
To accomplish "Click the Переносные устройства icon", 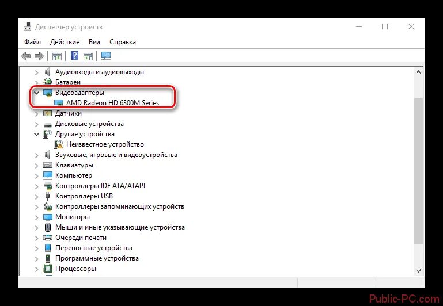I will (48, 248).
